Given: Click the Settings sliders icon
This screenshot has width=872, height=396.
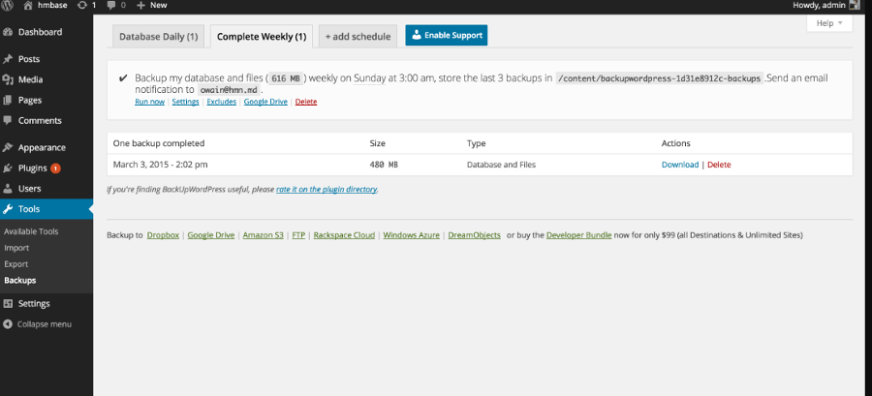Looking at the screenshot, I should (7, 304).
